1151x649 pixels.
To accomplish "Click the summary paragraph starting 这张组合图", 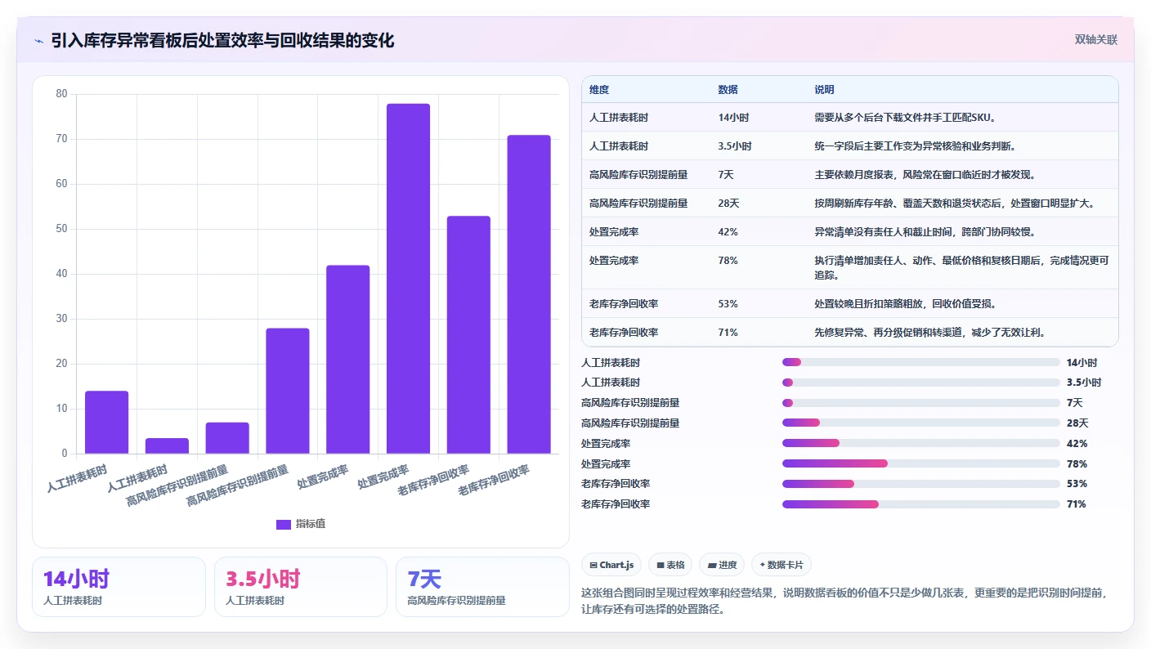I will (x=844, y=601).
